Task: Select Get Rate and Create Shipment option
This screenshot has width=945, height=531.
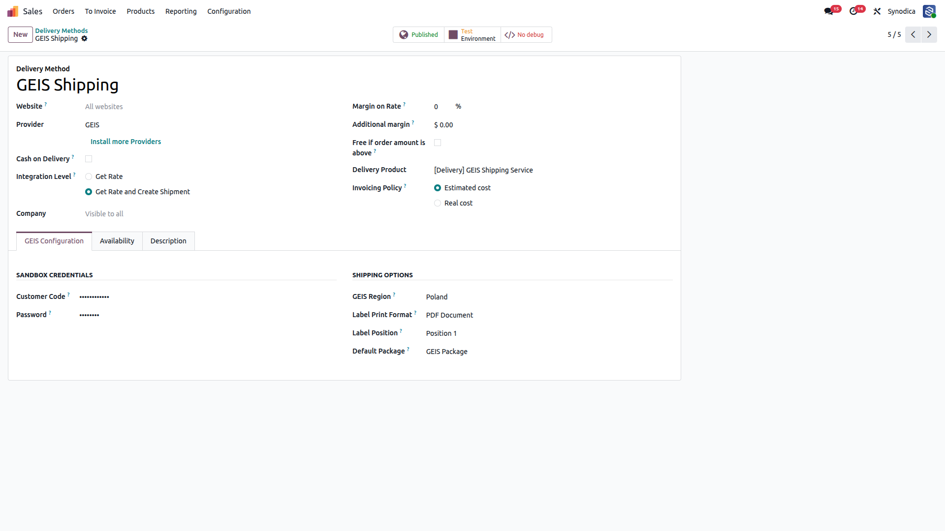Action: point(89,192)
